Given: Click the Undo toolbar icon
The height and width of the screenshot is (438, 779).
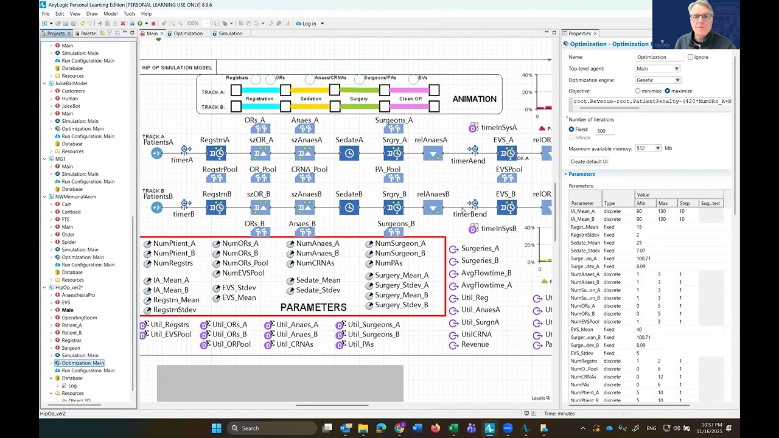Looking at the screenshot, I should 82,24.
